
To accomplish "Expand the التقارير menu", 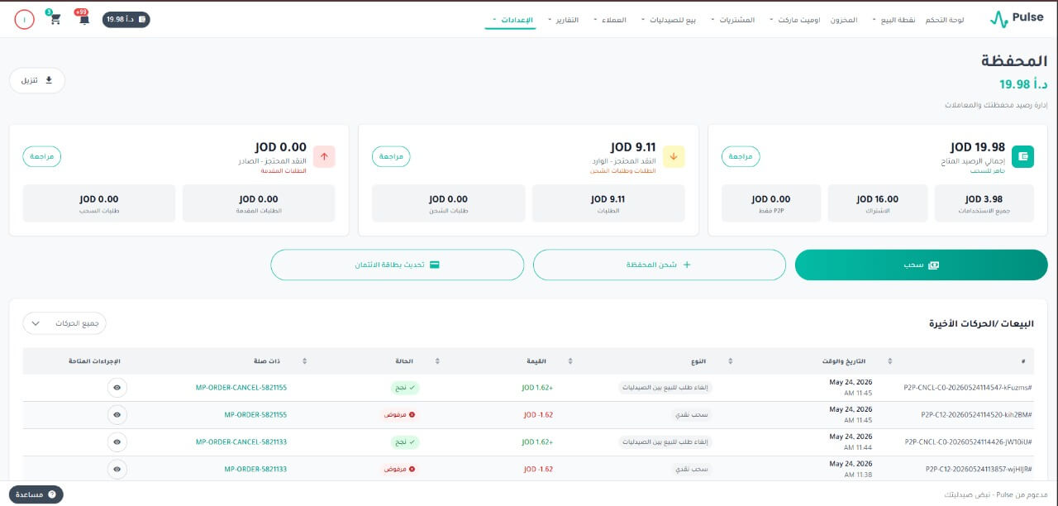I will [x=564, y=19].
